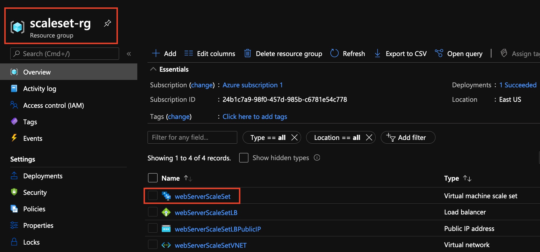Toggle Show hidden types checkbox
540x252 pixels.
coord(244,158)
